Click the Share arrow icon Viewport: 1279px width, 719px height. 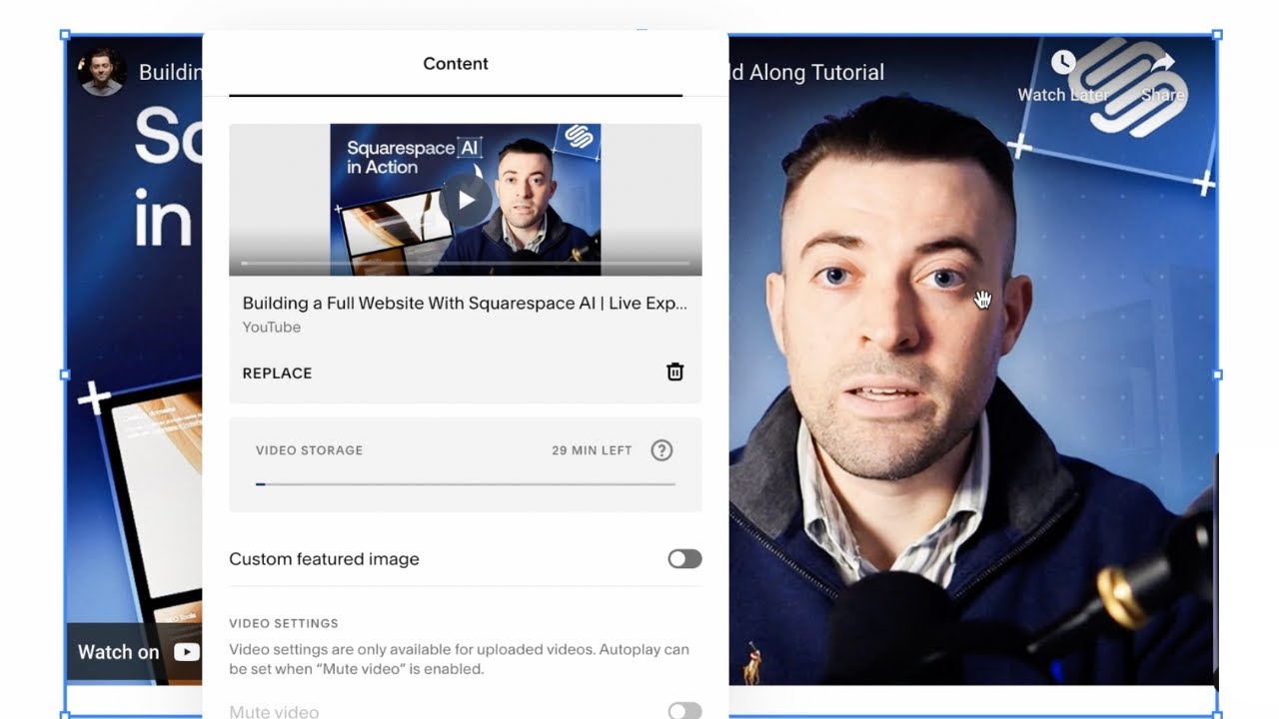point(1162,63)
